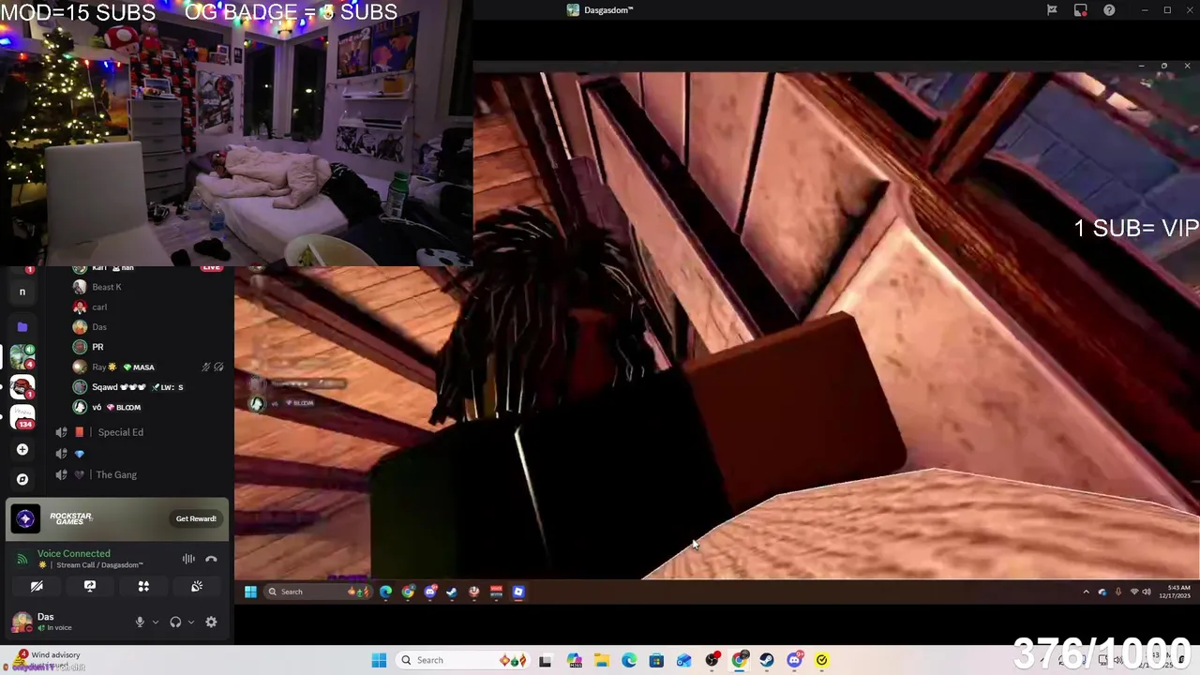Expand headphone output options arrow
1200x675 pixels.
pyautogui.click(x=191, y=622)
